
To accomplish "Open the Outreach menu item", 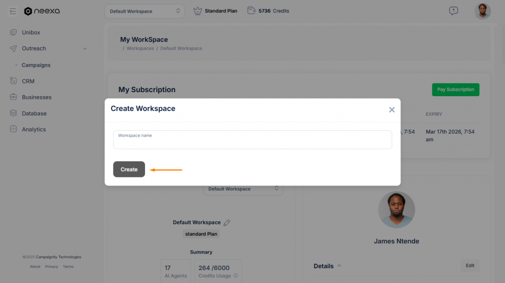I will [x=34, y=48].
